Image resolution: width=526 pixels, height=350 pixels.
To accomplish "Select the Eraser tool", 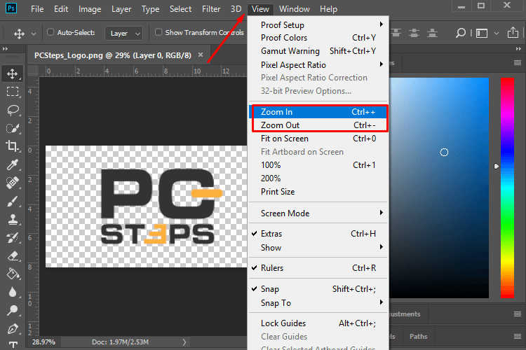I will point(13,256).
